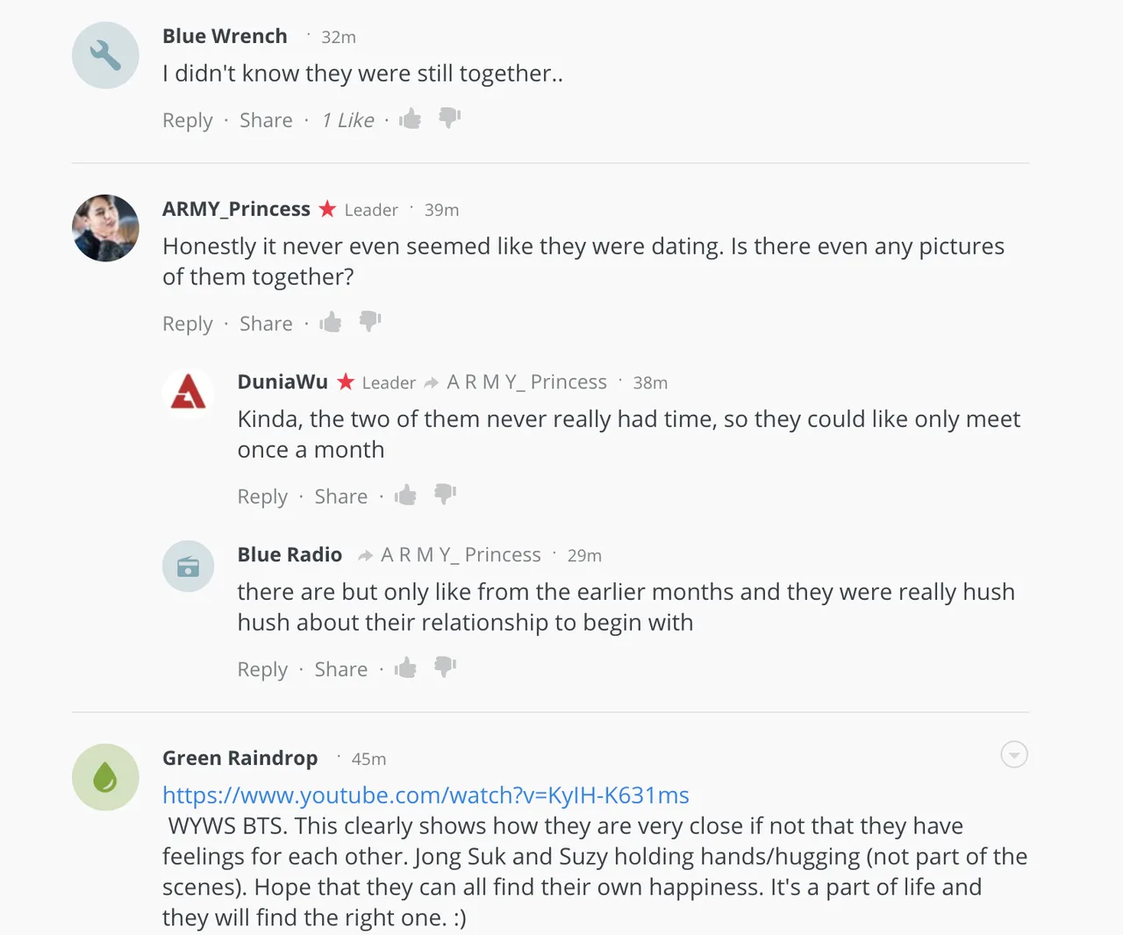Screen dimensions: 1123x935
Task: Click Green Raindrop's droplet avatar
Action: click(x=105, y=777)
